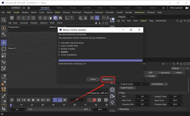Switch to the Sculpt layout tab

pos(73,8)
